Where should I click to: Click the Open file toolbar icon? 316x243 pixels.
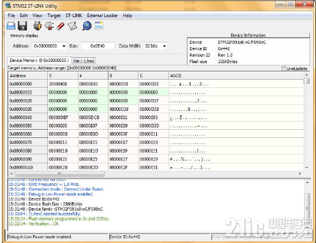tap(11, 26)
